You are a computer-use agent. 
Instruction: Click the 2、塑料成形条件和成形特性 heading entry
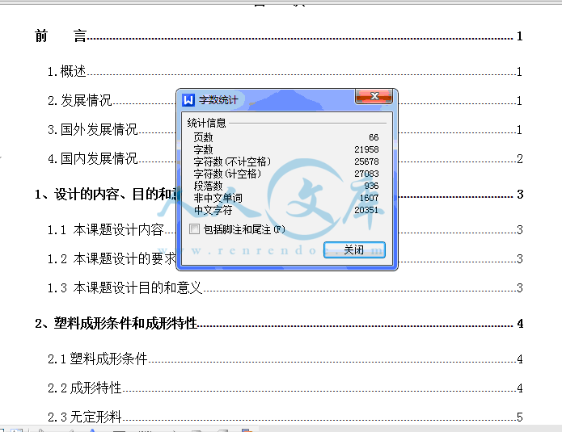[278, 323]
